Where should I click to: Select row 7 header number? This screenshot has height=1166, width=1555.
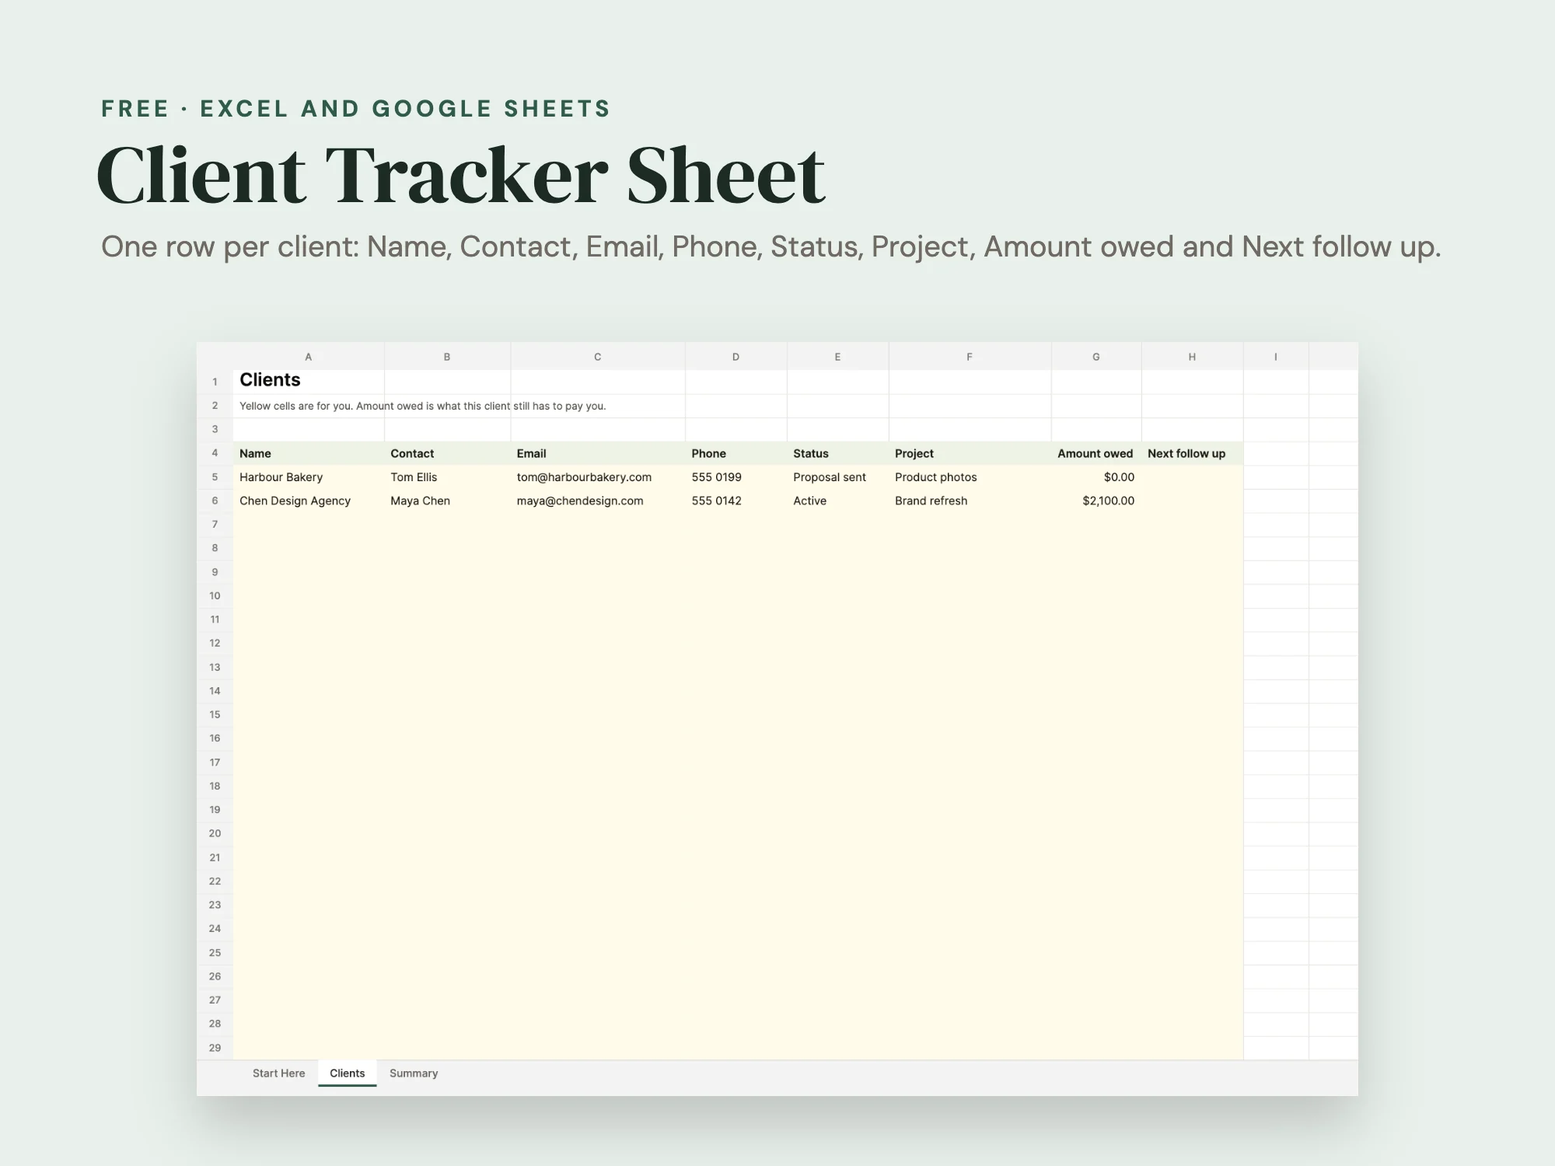click(215, 525)
